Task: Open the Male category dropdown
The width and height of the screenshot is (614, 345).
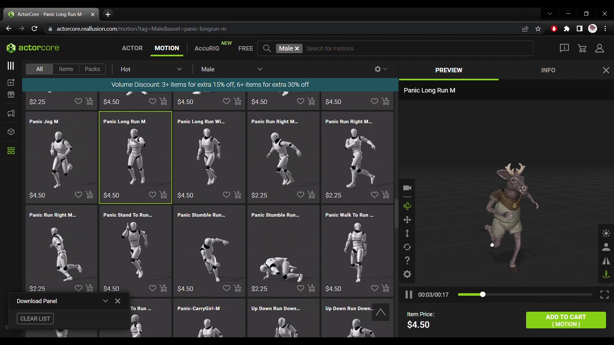Action: coord(232,69)
